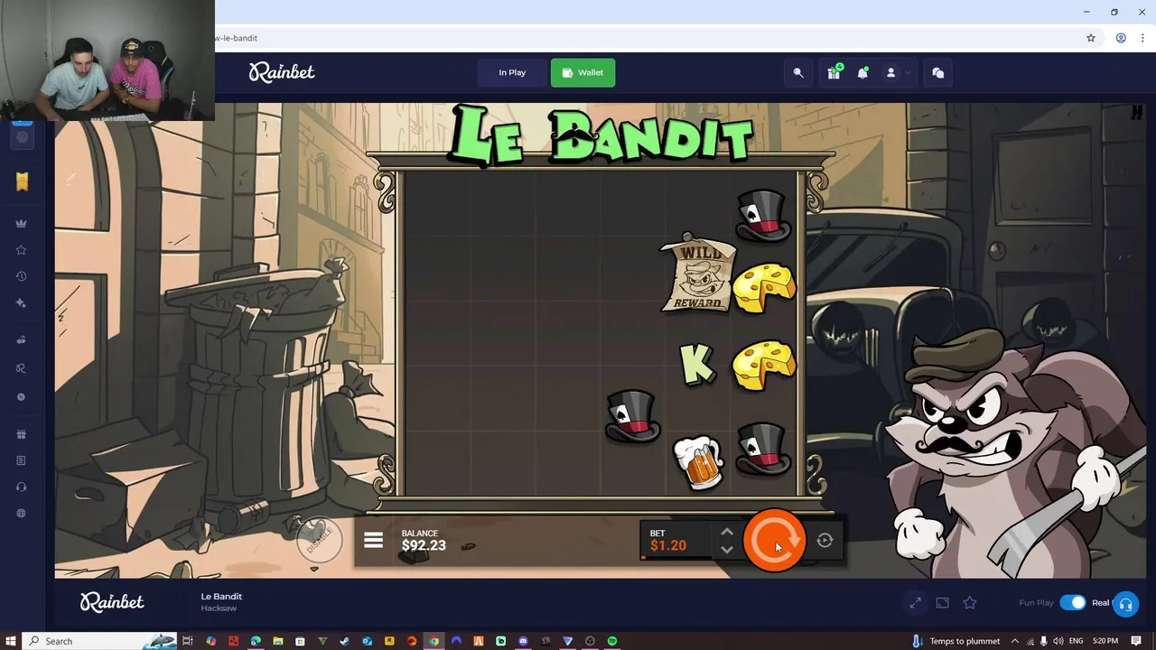Increase bet with the up arrow
The height and width of the screenshot is (650, 1156).
(x=727, y=532)
